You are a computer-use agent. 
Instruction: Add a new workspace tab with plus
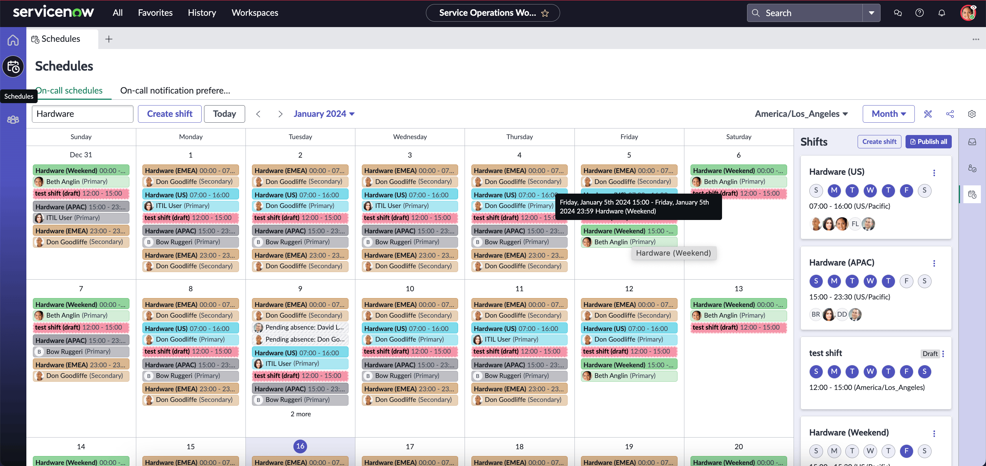[x=109, y=39]
